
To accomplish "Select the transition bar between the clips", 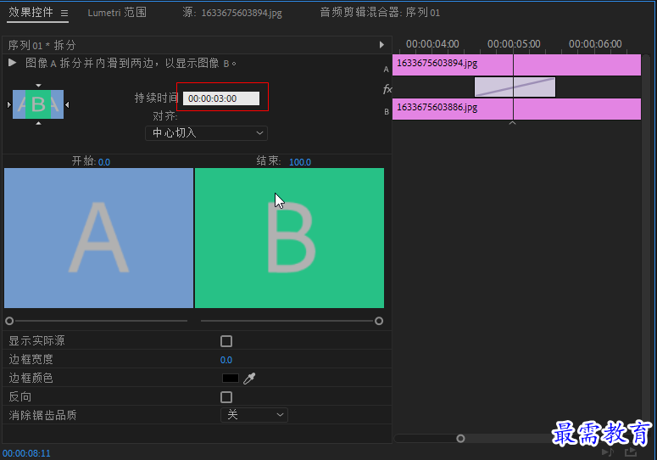I will tap(515, 87).
